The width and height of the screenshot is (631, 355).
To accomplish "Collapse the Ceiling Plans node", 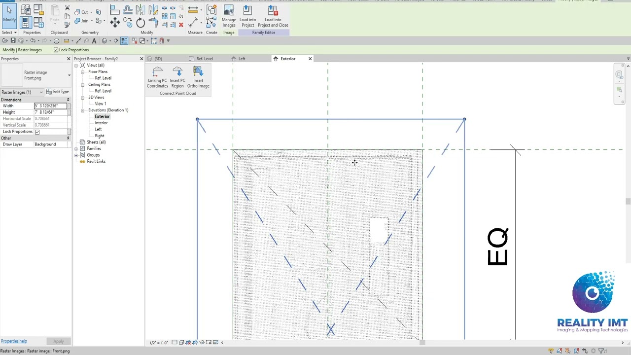I will point(82,85).
